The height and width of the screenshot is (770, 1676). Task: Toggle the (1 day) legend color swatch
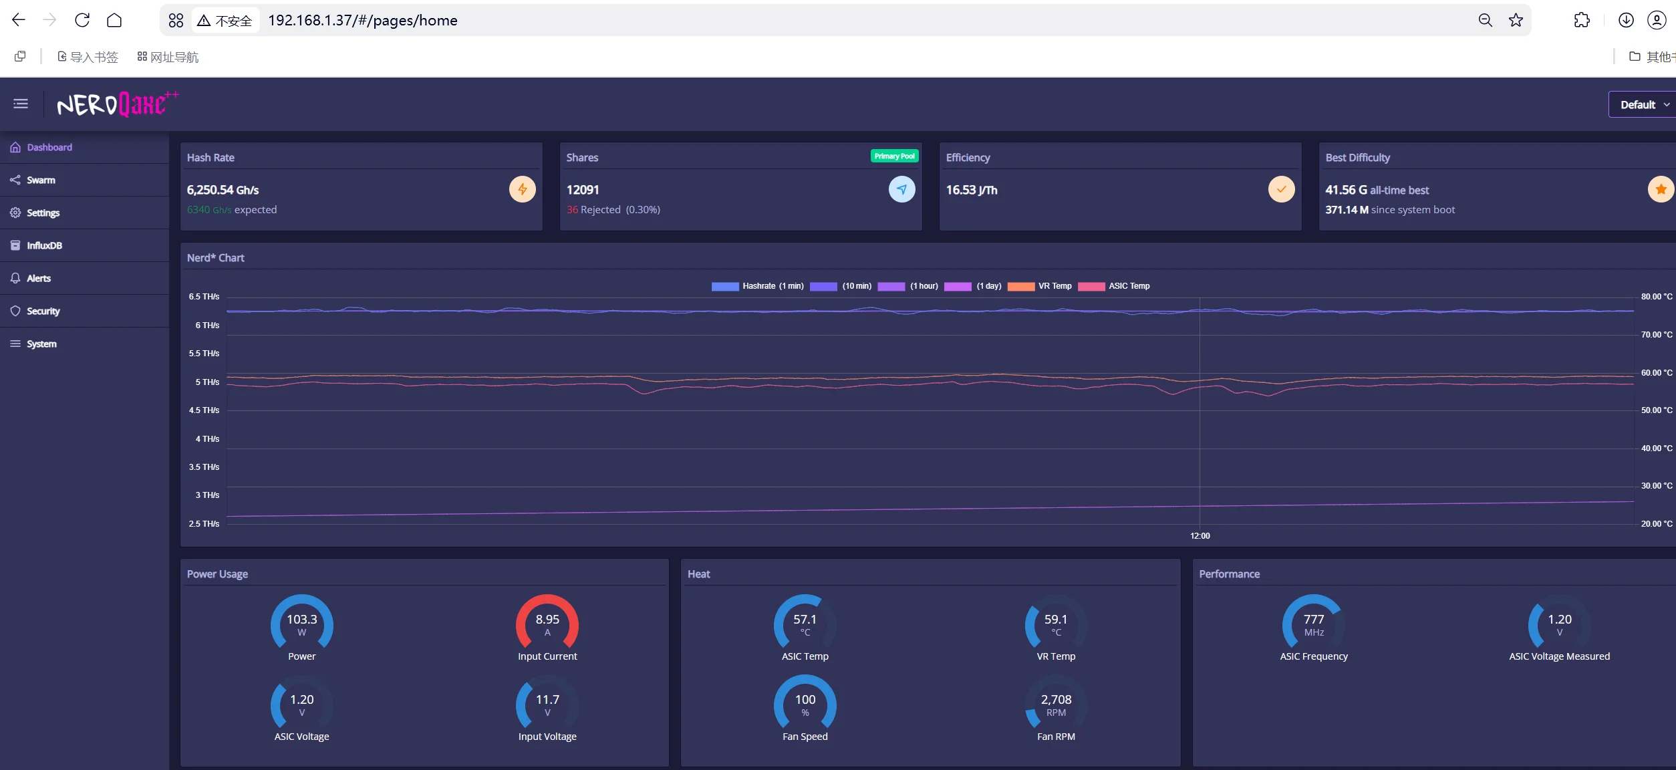958,286
